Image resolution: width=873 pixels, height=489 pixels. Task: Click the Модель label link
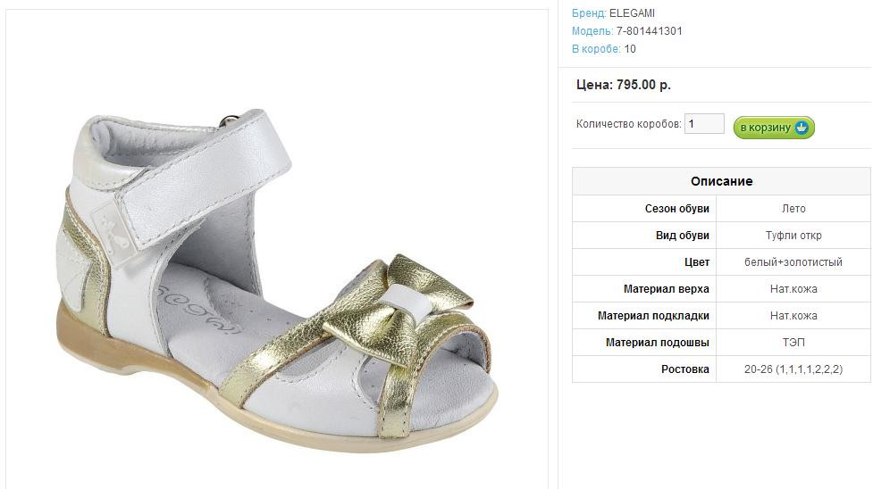pyautogui.click(x=592, y=31)
